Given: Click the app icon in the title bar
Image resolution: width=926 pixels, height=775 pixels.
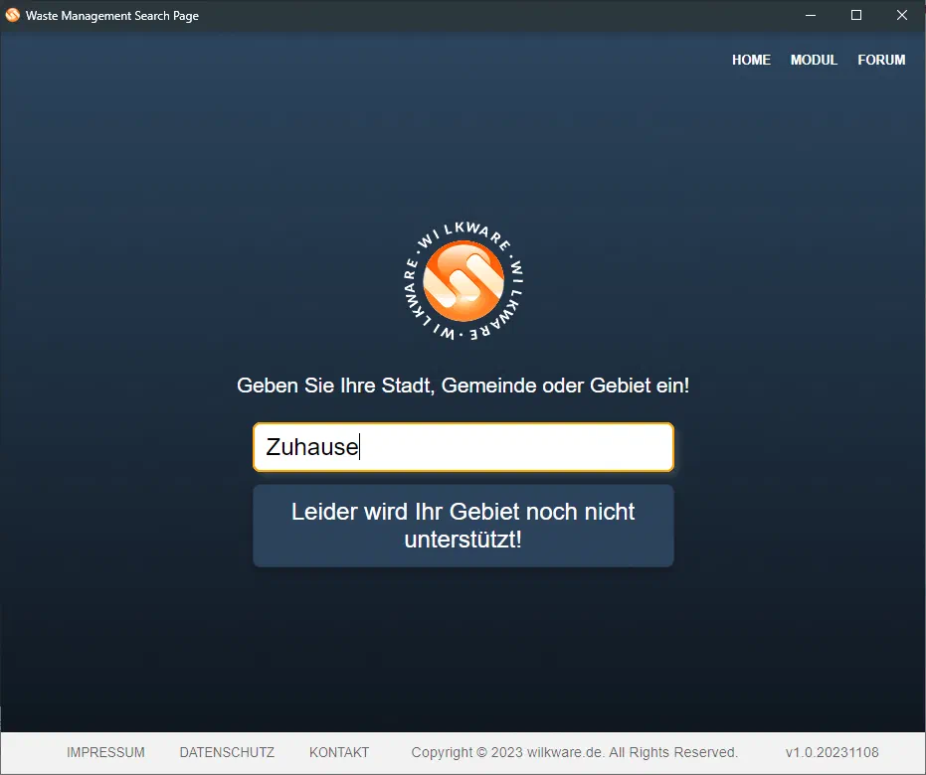Looking at the screenshot, I should tap(12, 15).
